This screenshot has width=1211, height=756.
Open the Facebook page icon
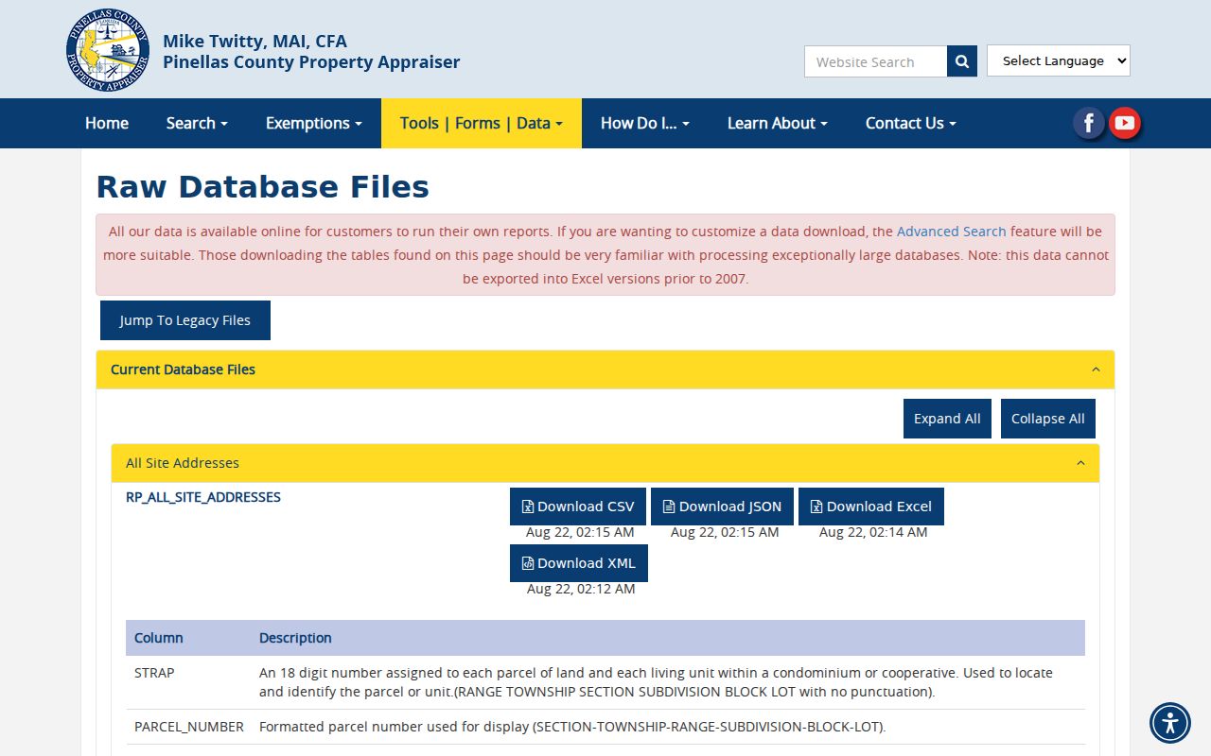(1089, 123)
